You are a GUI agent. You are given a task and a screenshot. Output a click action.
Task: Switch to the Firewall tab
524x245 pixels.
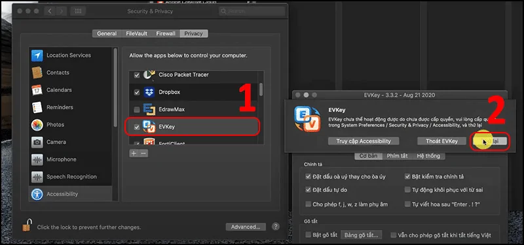pos(166,34)
